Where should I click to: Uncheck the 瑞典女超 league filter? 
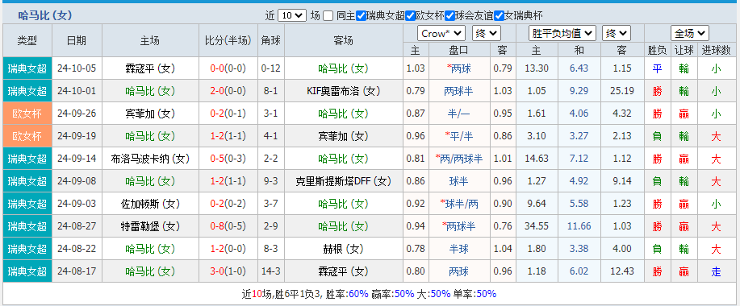(361, 15)
